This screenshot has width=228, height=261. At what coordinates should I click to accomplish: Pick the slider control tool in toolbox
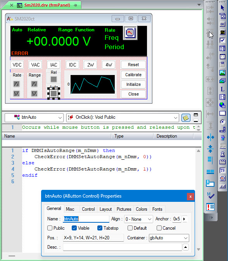pos(222,138)
